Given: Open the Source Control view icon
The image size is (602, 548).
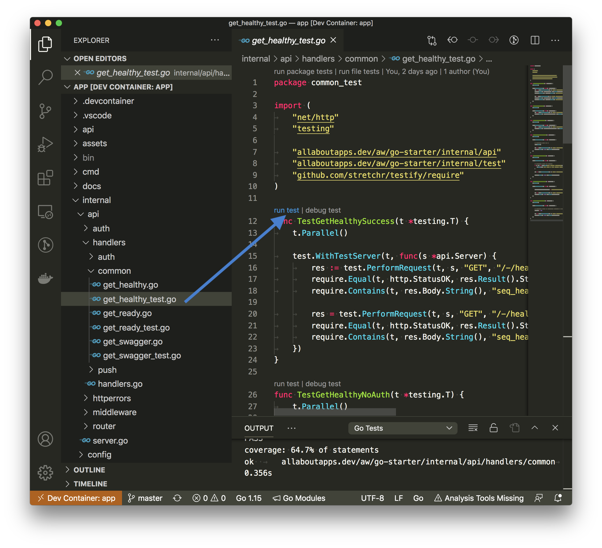Looking at the screenshot, I should (x=45, y=111).
